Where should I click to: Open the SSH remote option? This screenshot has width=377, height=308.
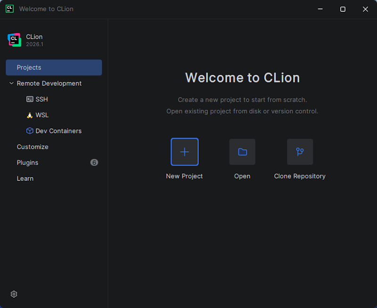click(54, 99)
